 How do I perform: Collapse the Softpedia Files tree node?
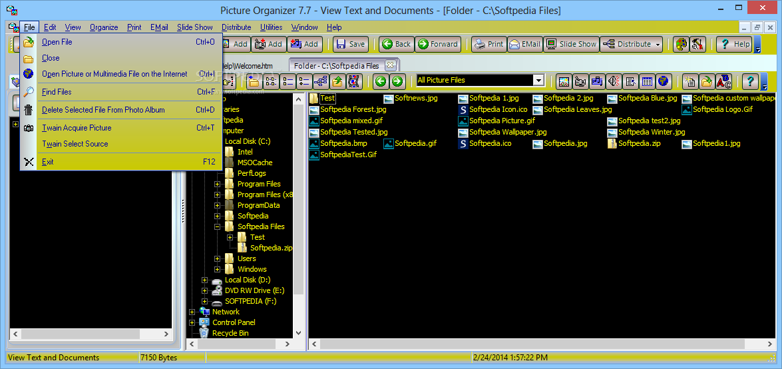point(218,226)
